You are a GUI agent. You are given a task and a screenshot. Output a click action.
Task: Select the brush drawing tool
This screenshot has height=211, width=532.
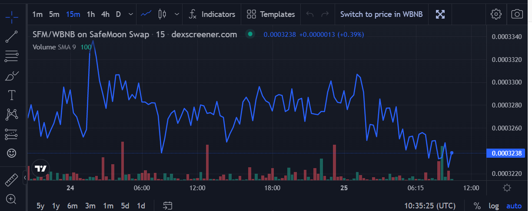pos(12,75)
